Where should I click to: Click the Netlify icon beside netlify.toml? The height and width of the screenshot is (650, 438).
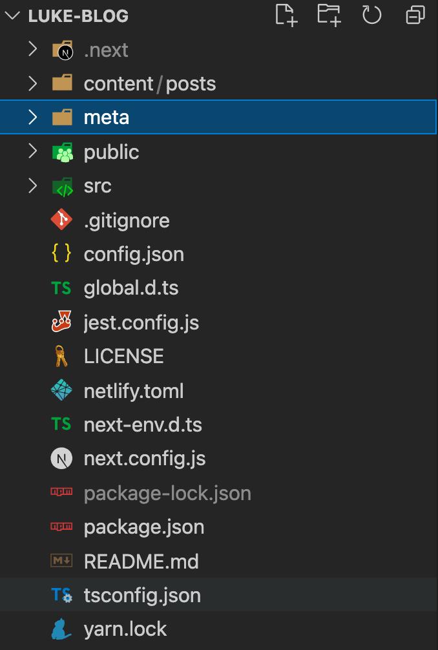[x=61, y=390]
